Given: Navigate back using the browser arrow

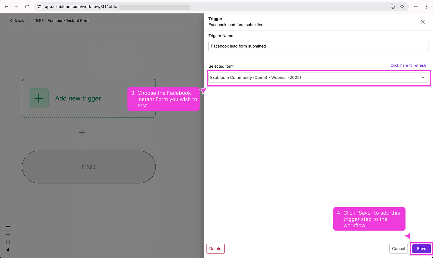Looking at the screenshot, I should point(6,6).
